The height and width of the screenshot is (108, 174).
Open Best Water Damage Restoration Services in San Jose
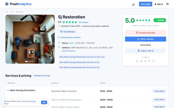pos(82,57)
